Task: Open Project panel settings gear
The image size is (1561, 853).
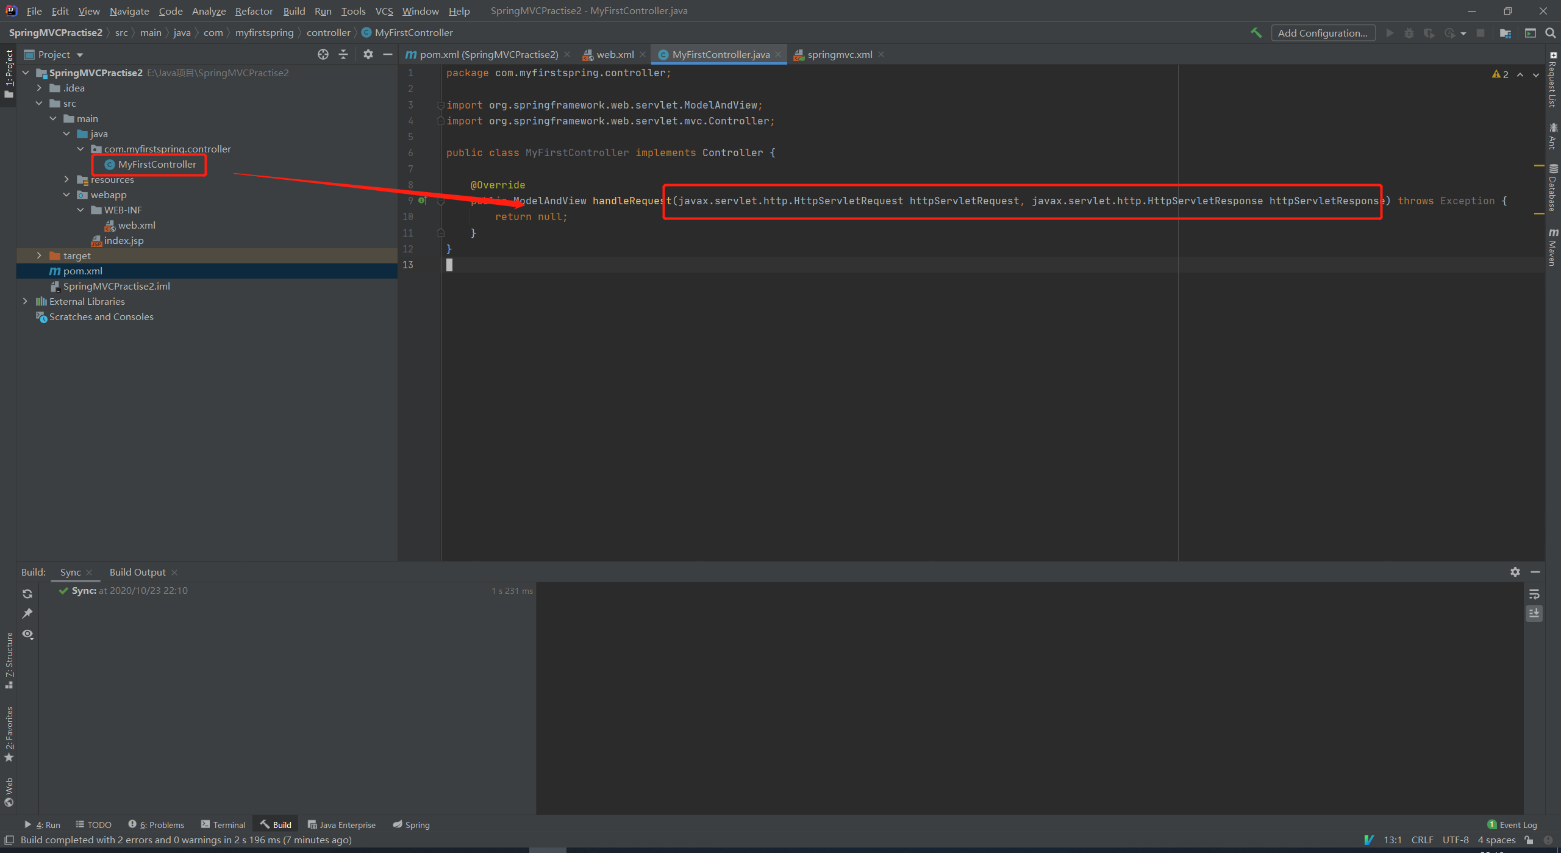Action: (368, 54)
